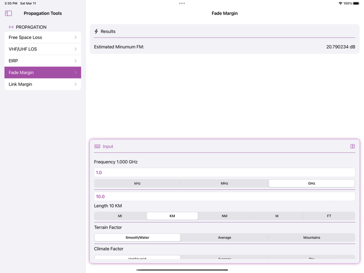Viewport: 364px width, 273px height.
Task: Toggle the sidebar panel icon
Action: 8,14
